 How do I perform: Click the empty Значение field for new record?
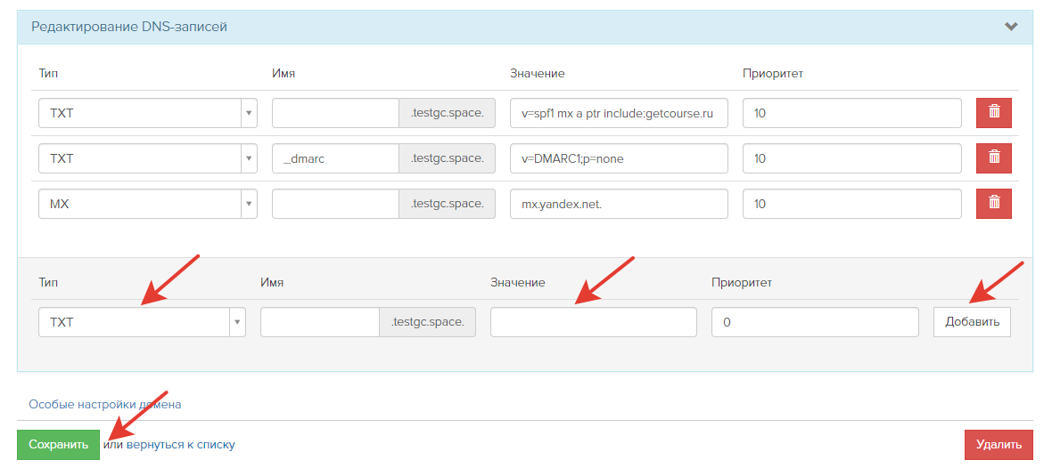coord(593,322)
